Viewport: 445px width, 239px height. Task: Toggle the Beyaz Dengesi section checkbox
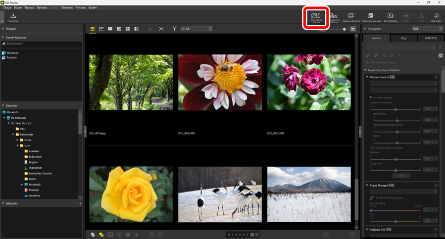[x=436, y=185]
